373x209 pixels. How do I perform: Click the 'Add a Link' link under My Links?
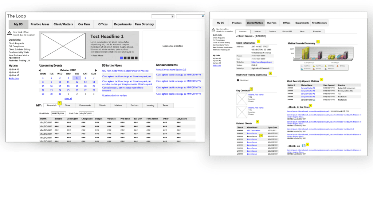[14, 78]
